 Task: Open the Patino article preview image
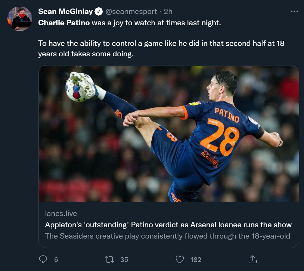pyautogui.click(x=168, y=134)
